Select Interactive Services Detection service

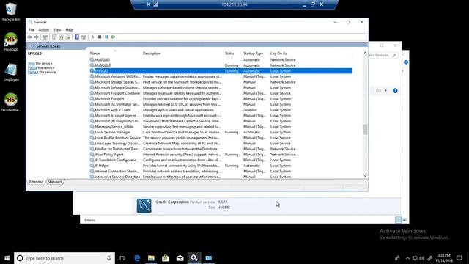tap(221, 177)
